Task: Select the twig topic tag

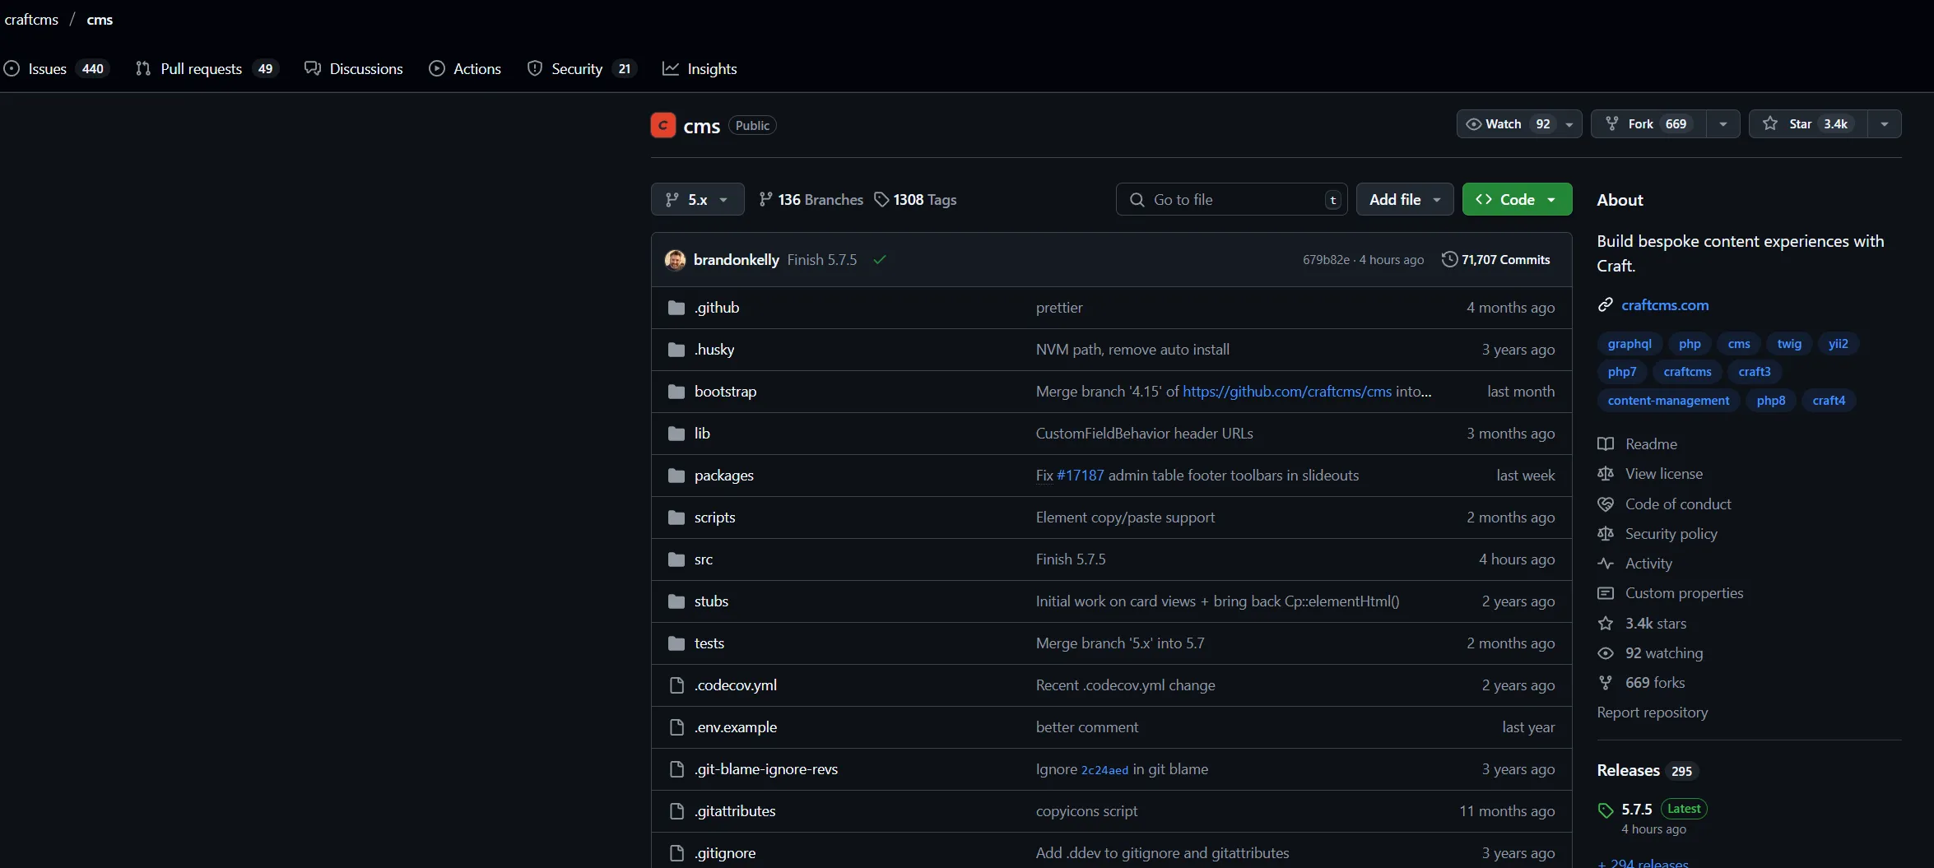Action: pyautogui.click(x=1789, y=344)
